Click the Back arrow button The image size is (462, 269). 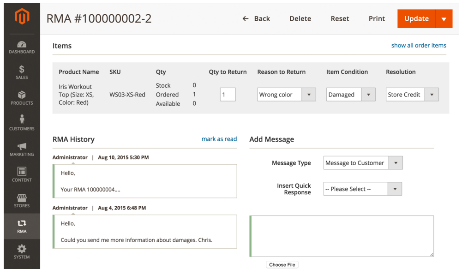pyautogui.click(x=256, y=18)
